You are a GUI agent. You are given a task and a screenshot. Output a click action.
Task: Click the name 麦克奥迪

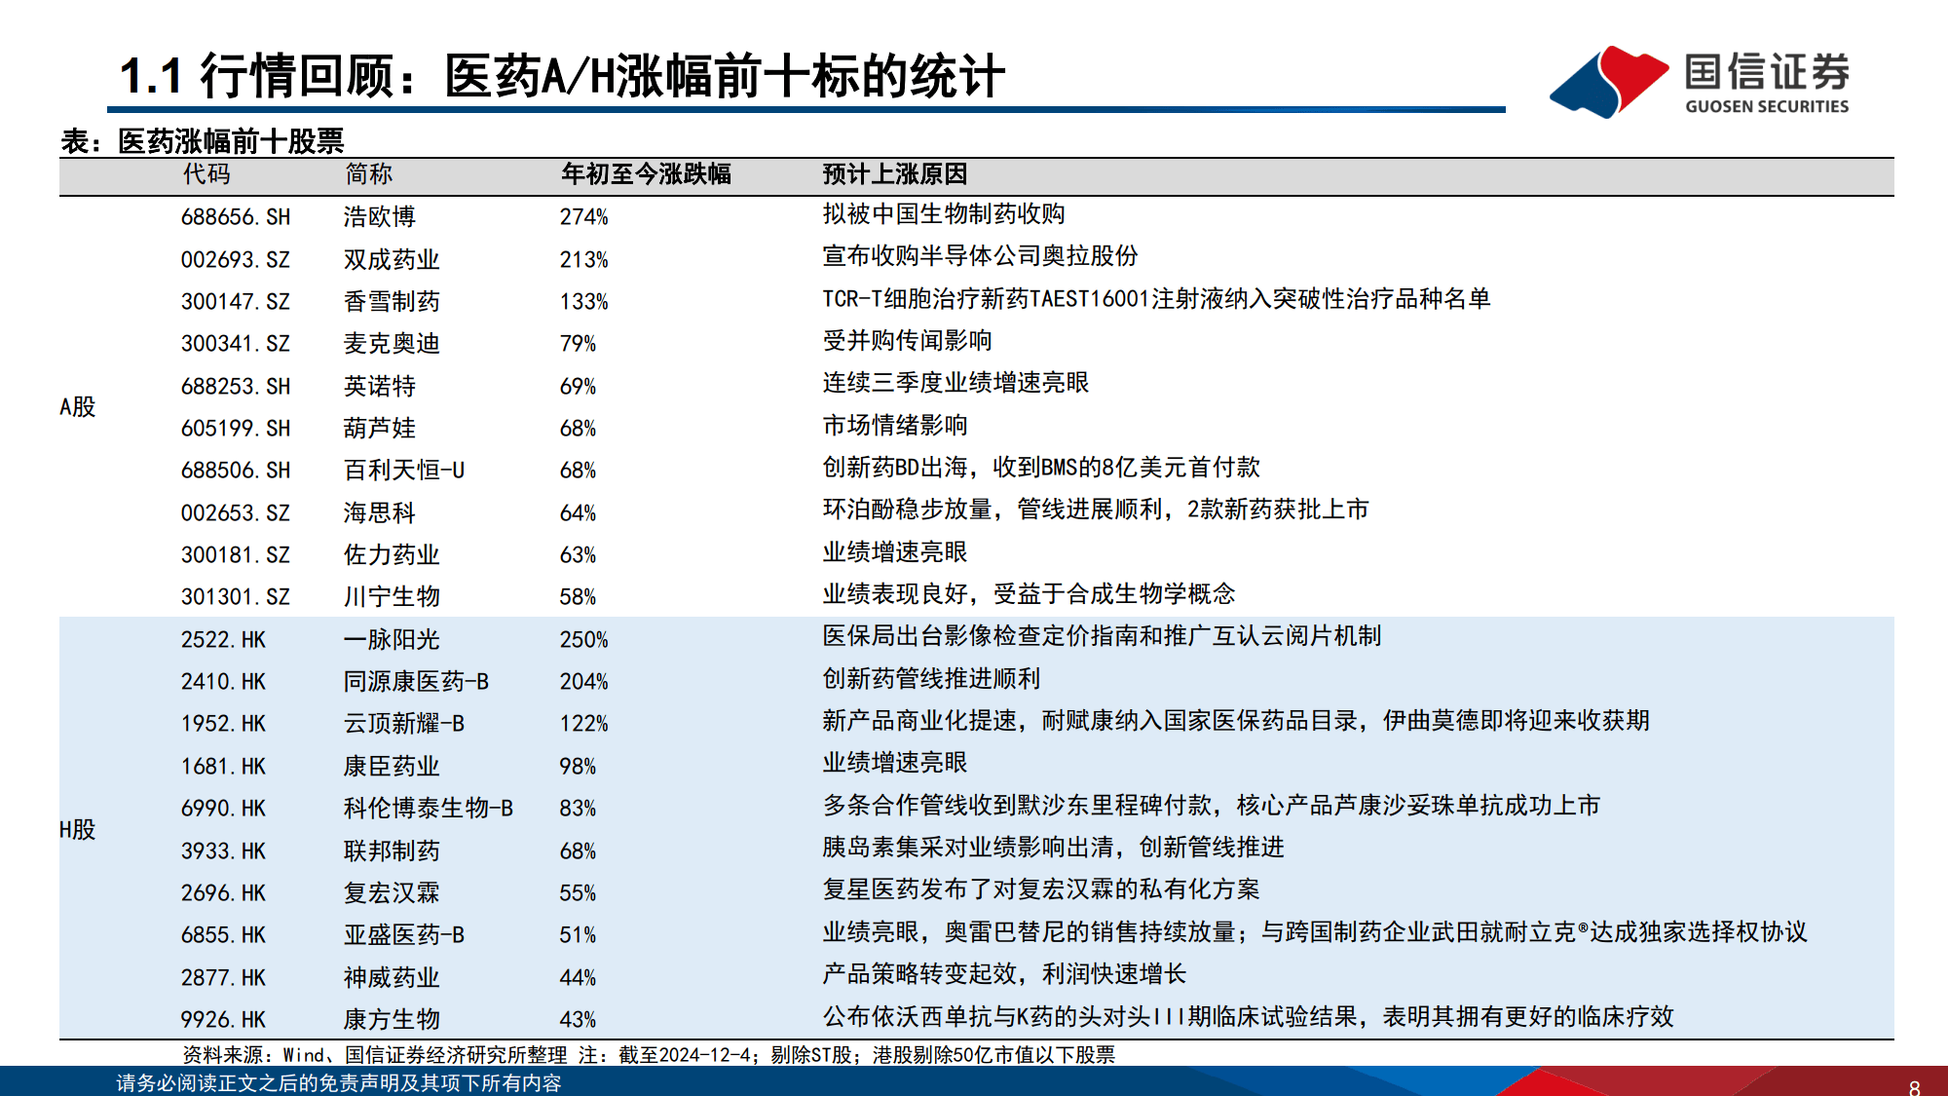point(392,343)
